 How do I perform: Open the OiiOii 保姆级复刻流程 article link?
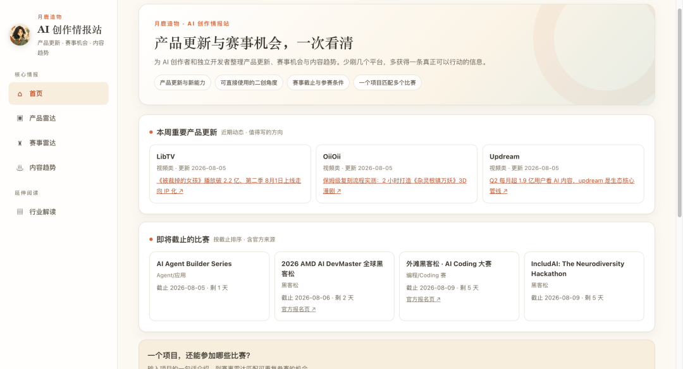(395, 186)
